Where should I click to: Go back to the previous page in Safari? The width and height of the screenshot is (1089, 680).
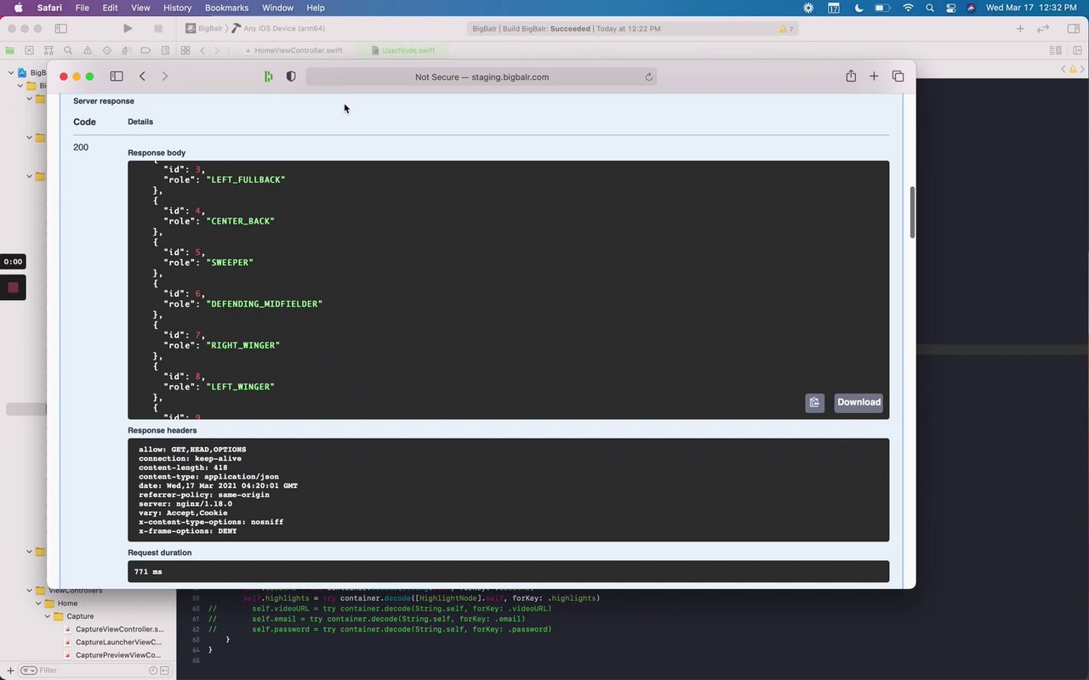click(142, 76)
